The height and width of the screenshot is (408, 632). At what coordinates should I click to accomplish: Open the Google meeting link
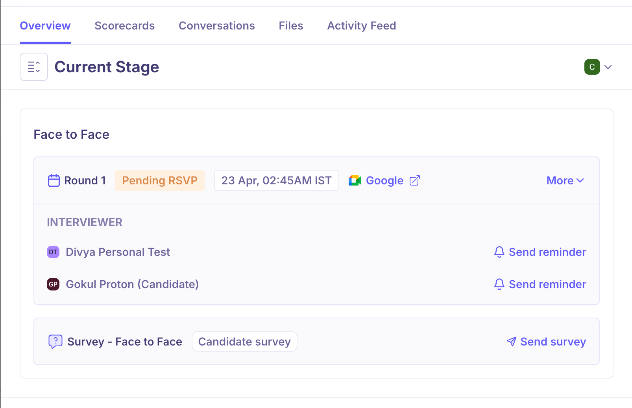click(x=384, y=180)
